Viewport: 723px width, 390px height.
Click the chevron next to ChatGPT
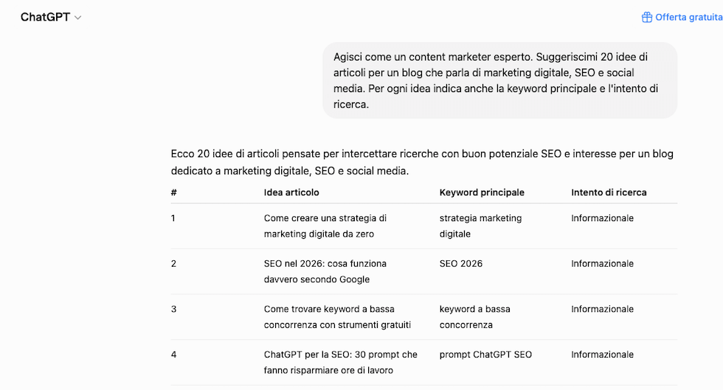pyautogui.click(x=78, y=18)
